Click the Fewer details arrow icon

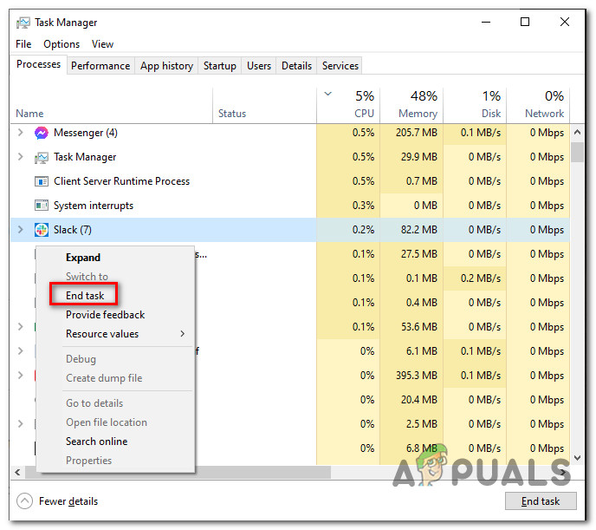pyautogui.click(x=25, y=501)
